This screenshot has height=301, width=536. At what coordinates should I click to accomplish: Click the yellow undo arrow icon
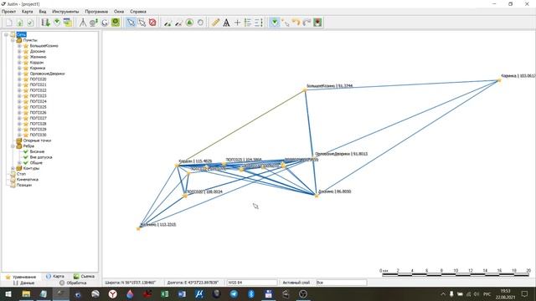tap(296, 23)
